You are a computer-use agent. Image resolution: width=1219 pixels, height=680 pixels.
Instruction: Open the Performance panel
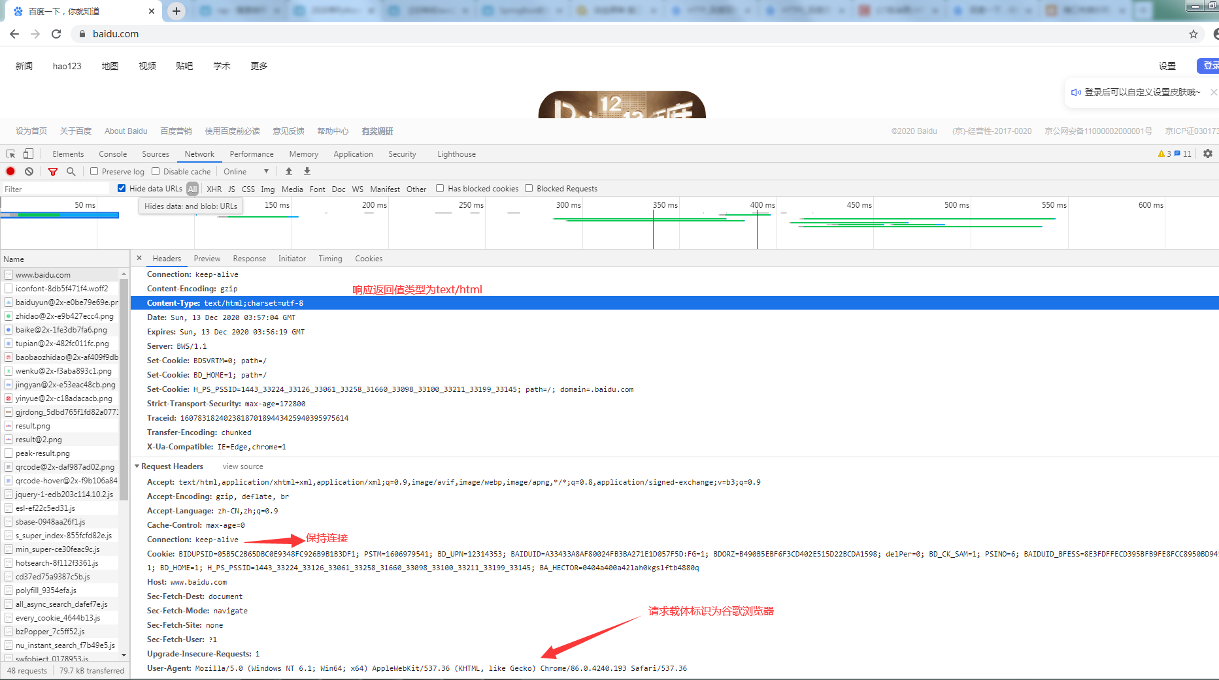pyautogui.click(x=252, y=154)
